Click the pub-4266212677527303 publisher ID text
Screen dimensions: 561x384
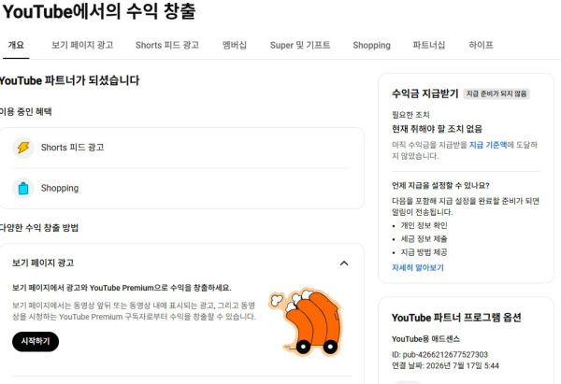coord(445,355)
